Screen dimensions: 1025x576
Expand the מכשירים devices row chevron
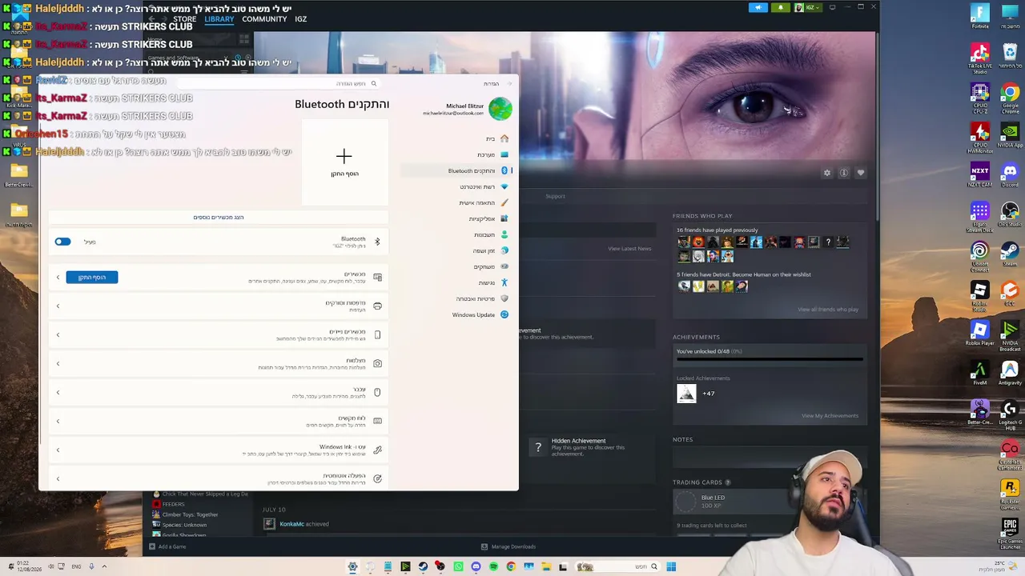coord(58,278)
